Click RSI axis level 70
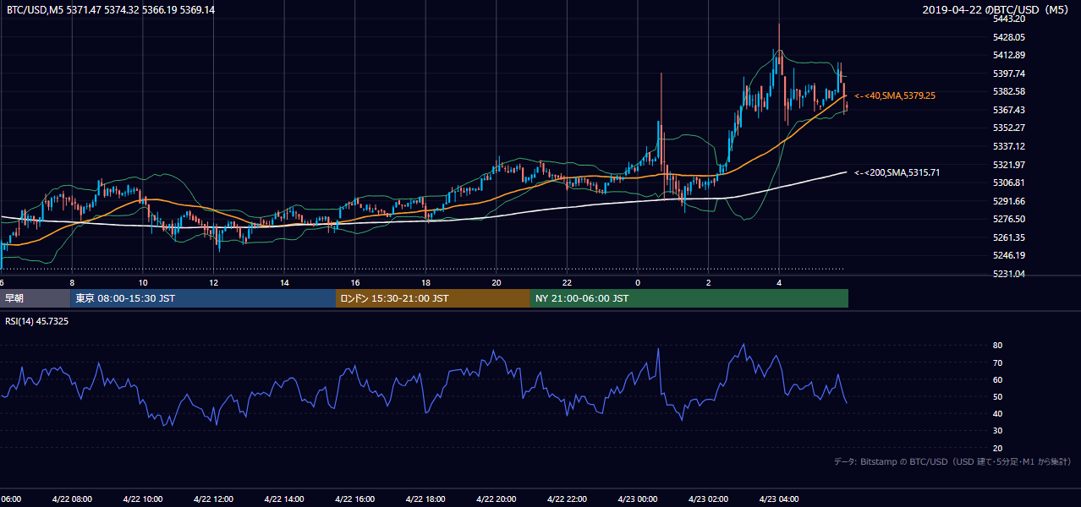This screenshot has width=1081, height=507. coord(997,363)
